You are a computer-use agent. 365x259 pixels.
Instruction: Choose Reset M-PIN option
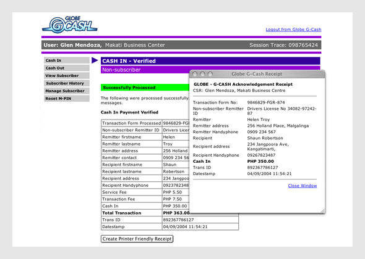67,99
